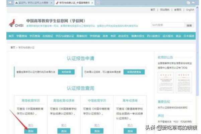Click the 高考成绩单 card heading
This screenshot has width=201, height=134.
coord(130,100)
